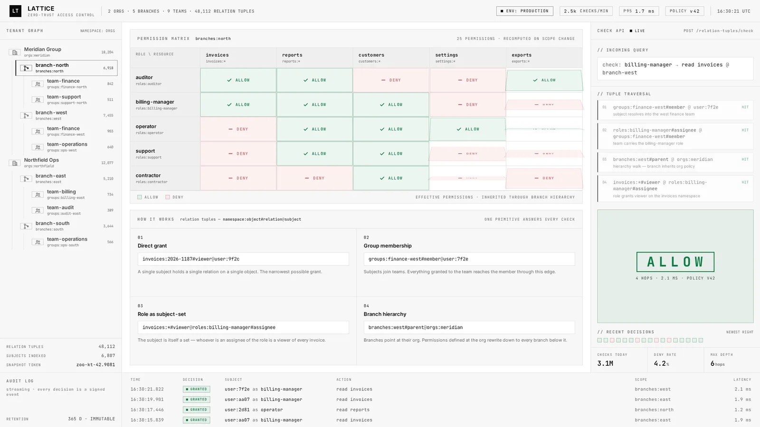Click billing-manager customers ALLOW cell
This screenshot has width=760, height=427.
(x=391, y=104)
